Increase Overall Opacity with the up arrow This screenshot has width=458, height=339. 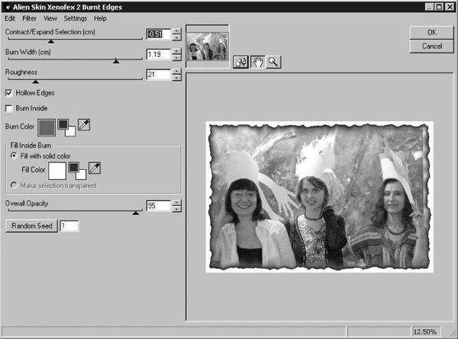pyautogui.click(x=176, y=202)
